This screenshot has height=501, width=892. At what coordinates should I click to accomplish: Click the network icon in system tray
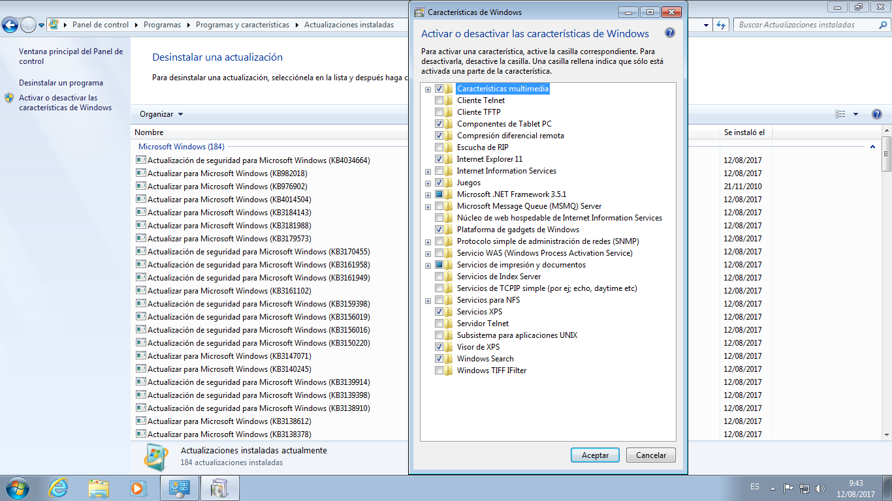(804, 487)
